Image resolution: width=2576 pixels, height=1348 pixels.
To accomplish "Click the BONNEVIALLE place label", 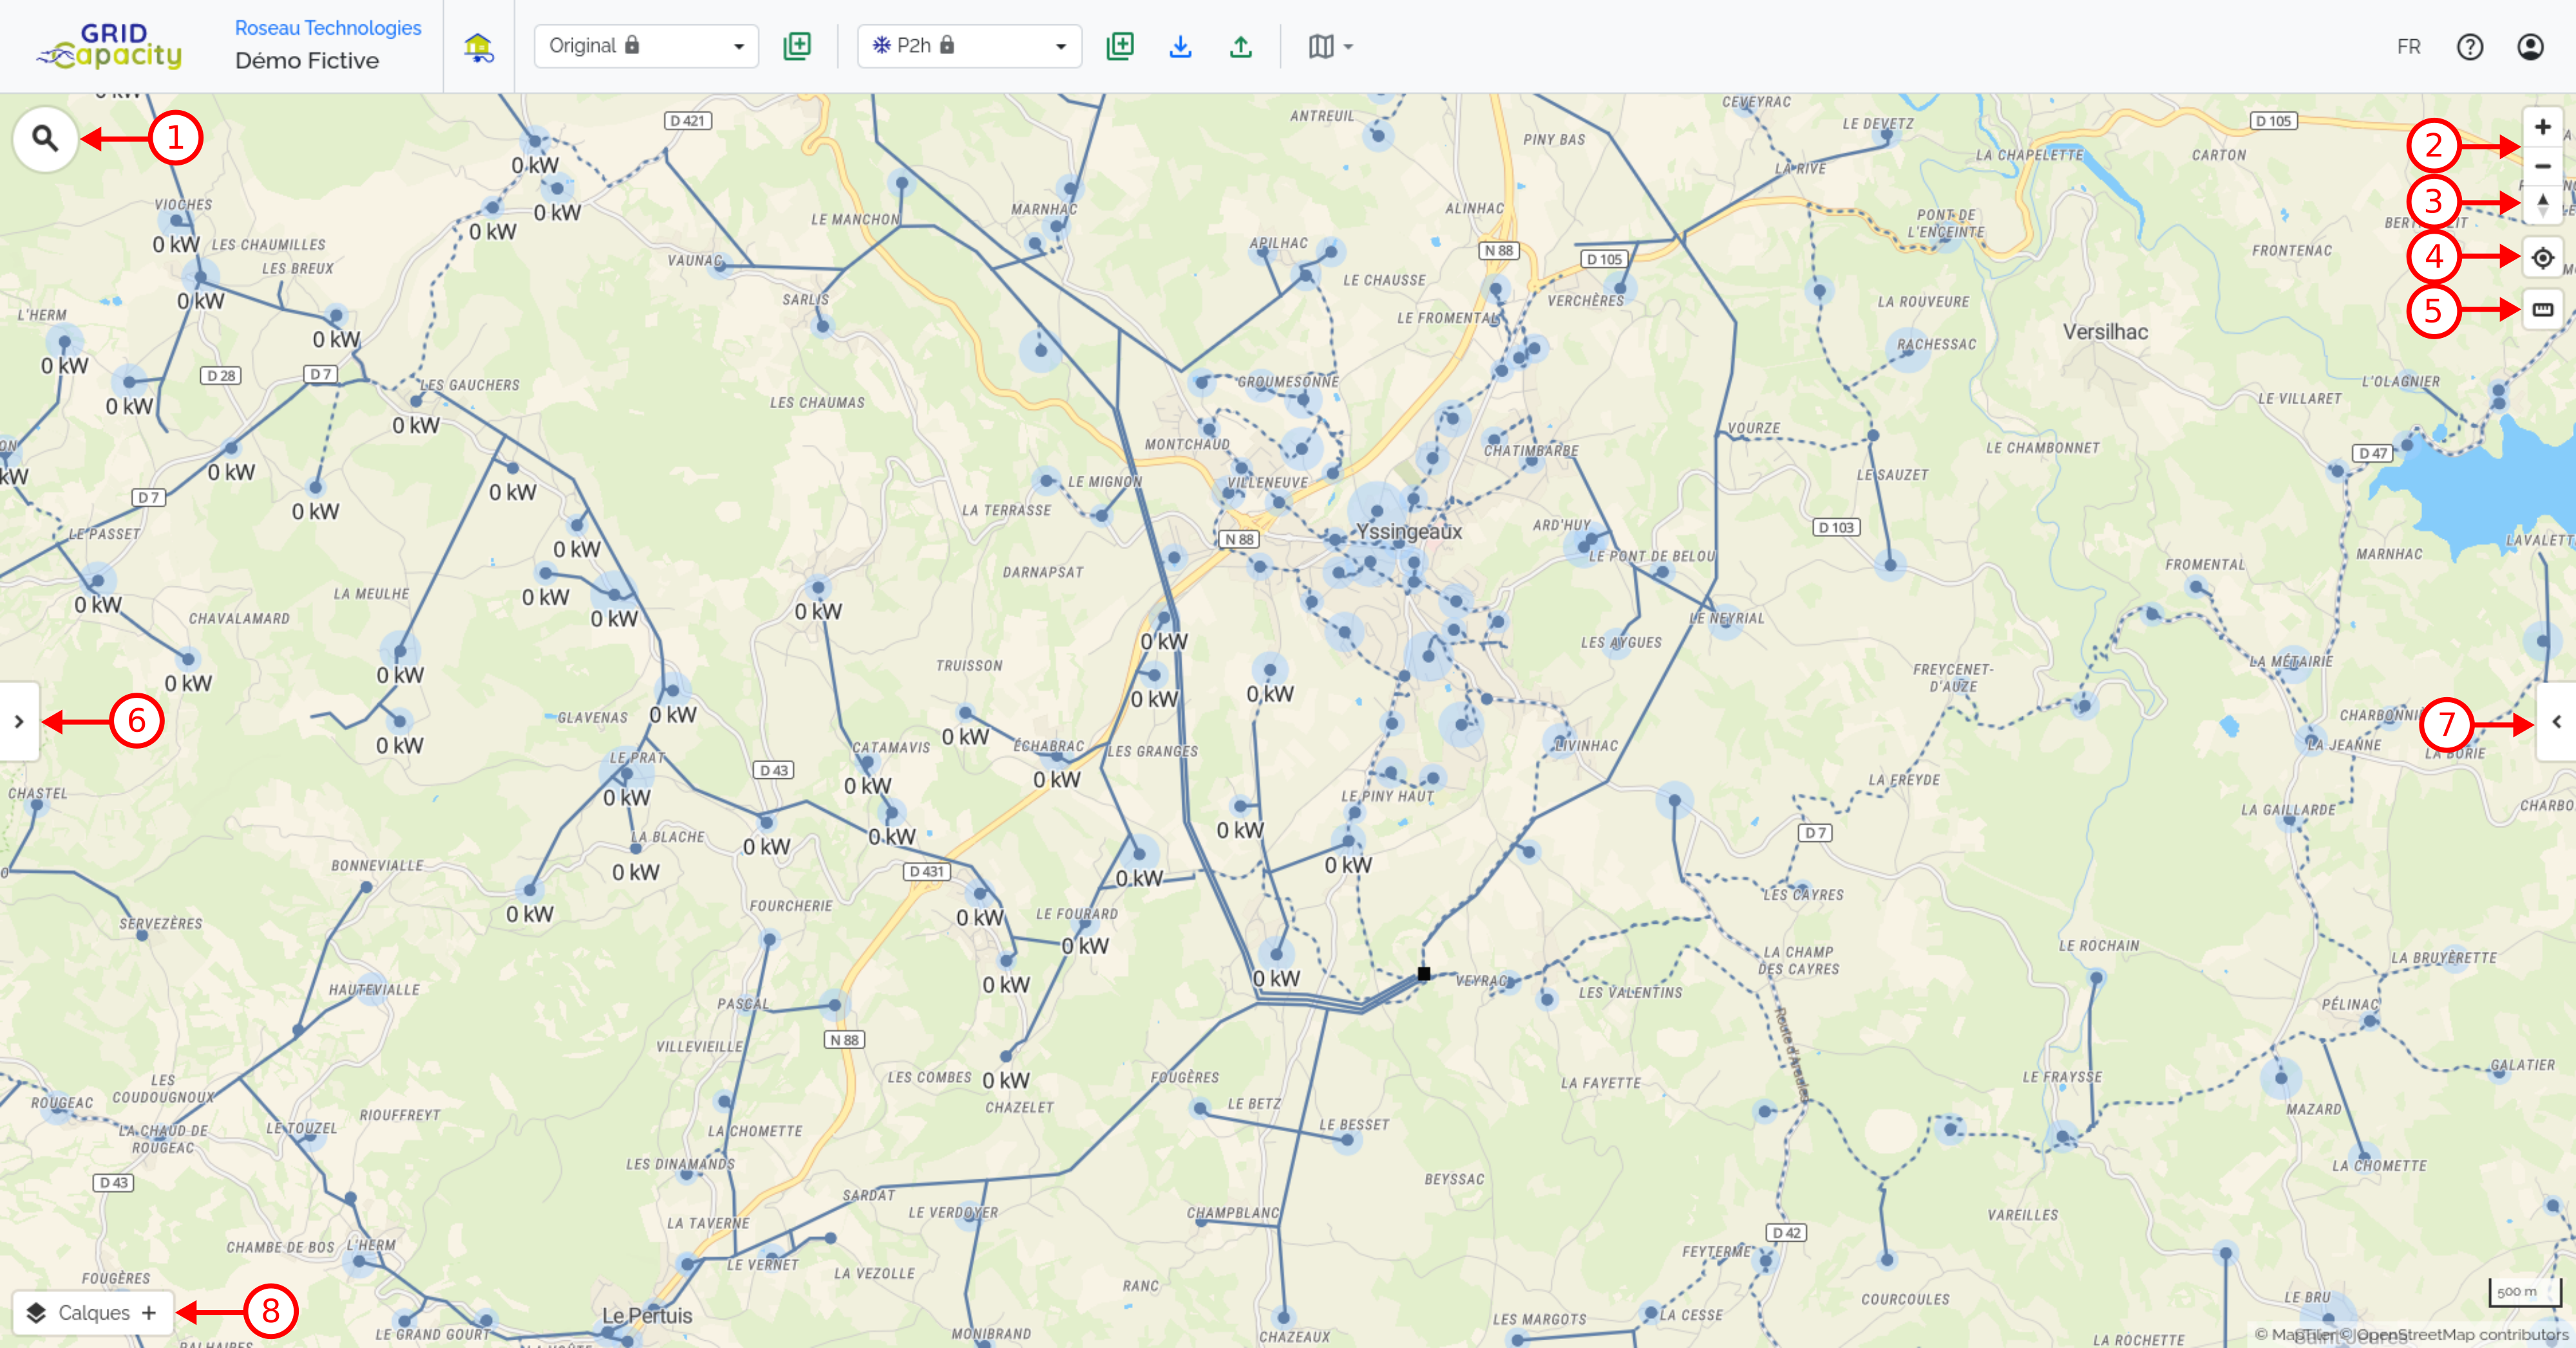I will pyautogui.click(x=377, y=865).
